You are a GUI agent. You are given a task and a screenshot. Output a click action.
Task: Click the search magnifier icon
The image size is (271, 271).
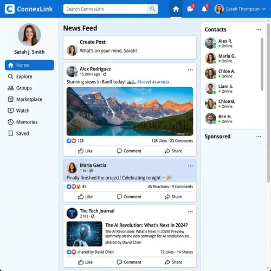152,9
